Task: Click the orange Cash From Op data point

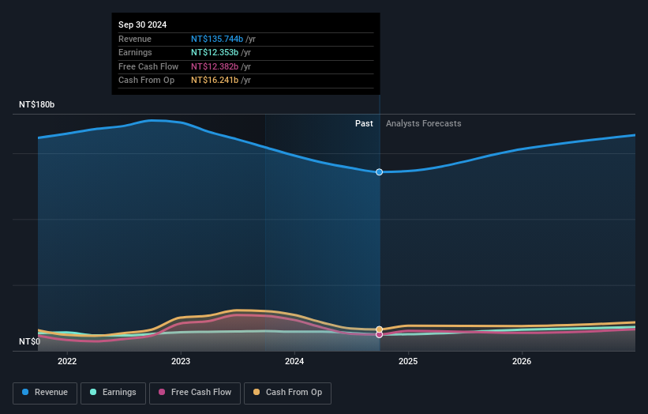Action: tap(379, 329)
